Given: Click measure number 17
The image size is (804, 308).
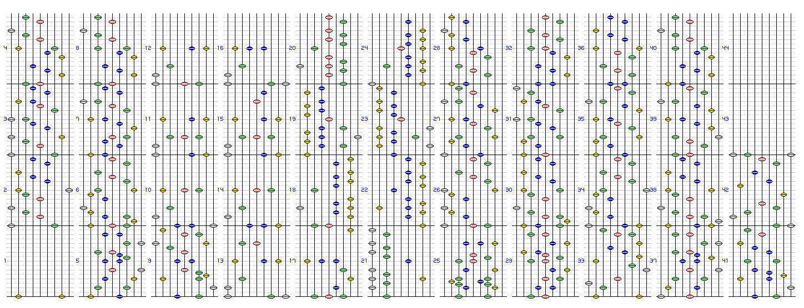Looking at the screenshot, I should point(292,261).
